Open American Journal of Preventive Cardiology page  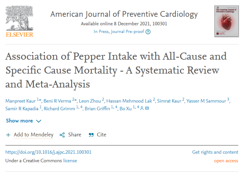pos(124,14)
